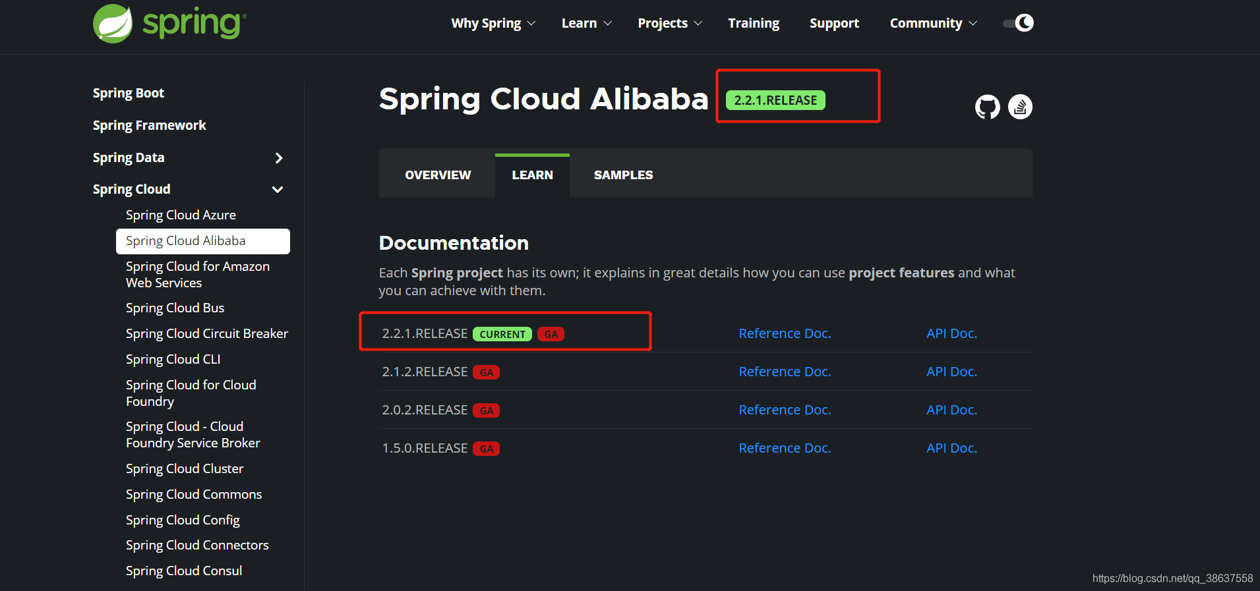This screenshot has height=591, width=1260.
Task: Click the 2.0.2.RELEASE version text
Action: (x=425, y=410)
